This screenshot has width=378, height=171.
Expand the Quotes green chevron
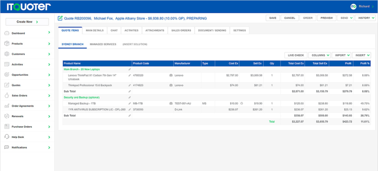click(x=49, y=85)
